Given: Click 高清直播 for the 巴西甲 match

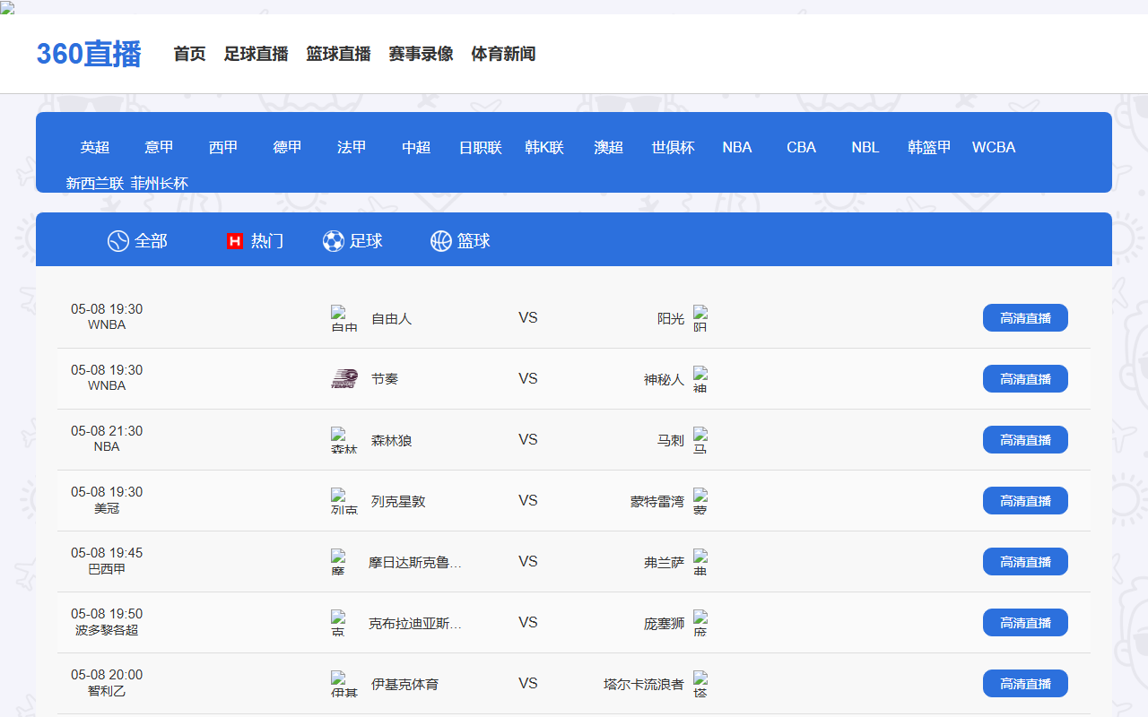Looking at the screenshot, I should tap(1025, 562).
